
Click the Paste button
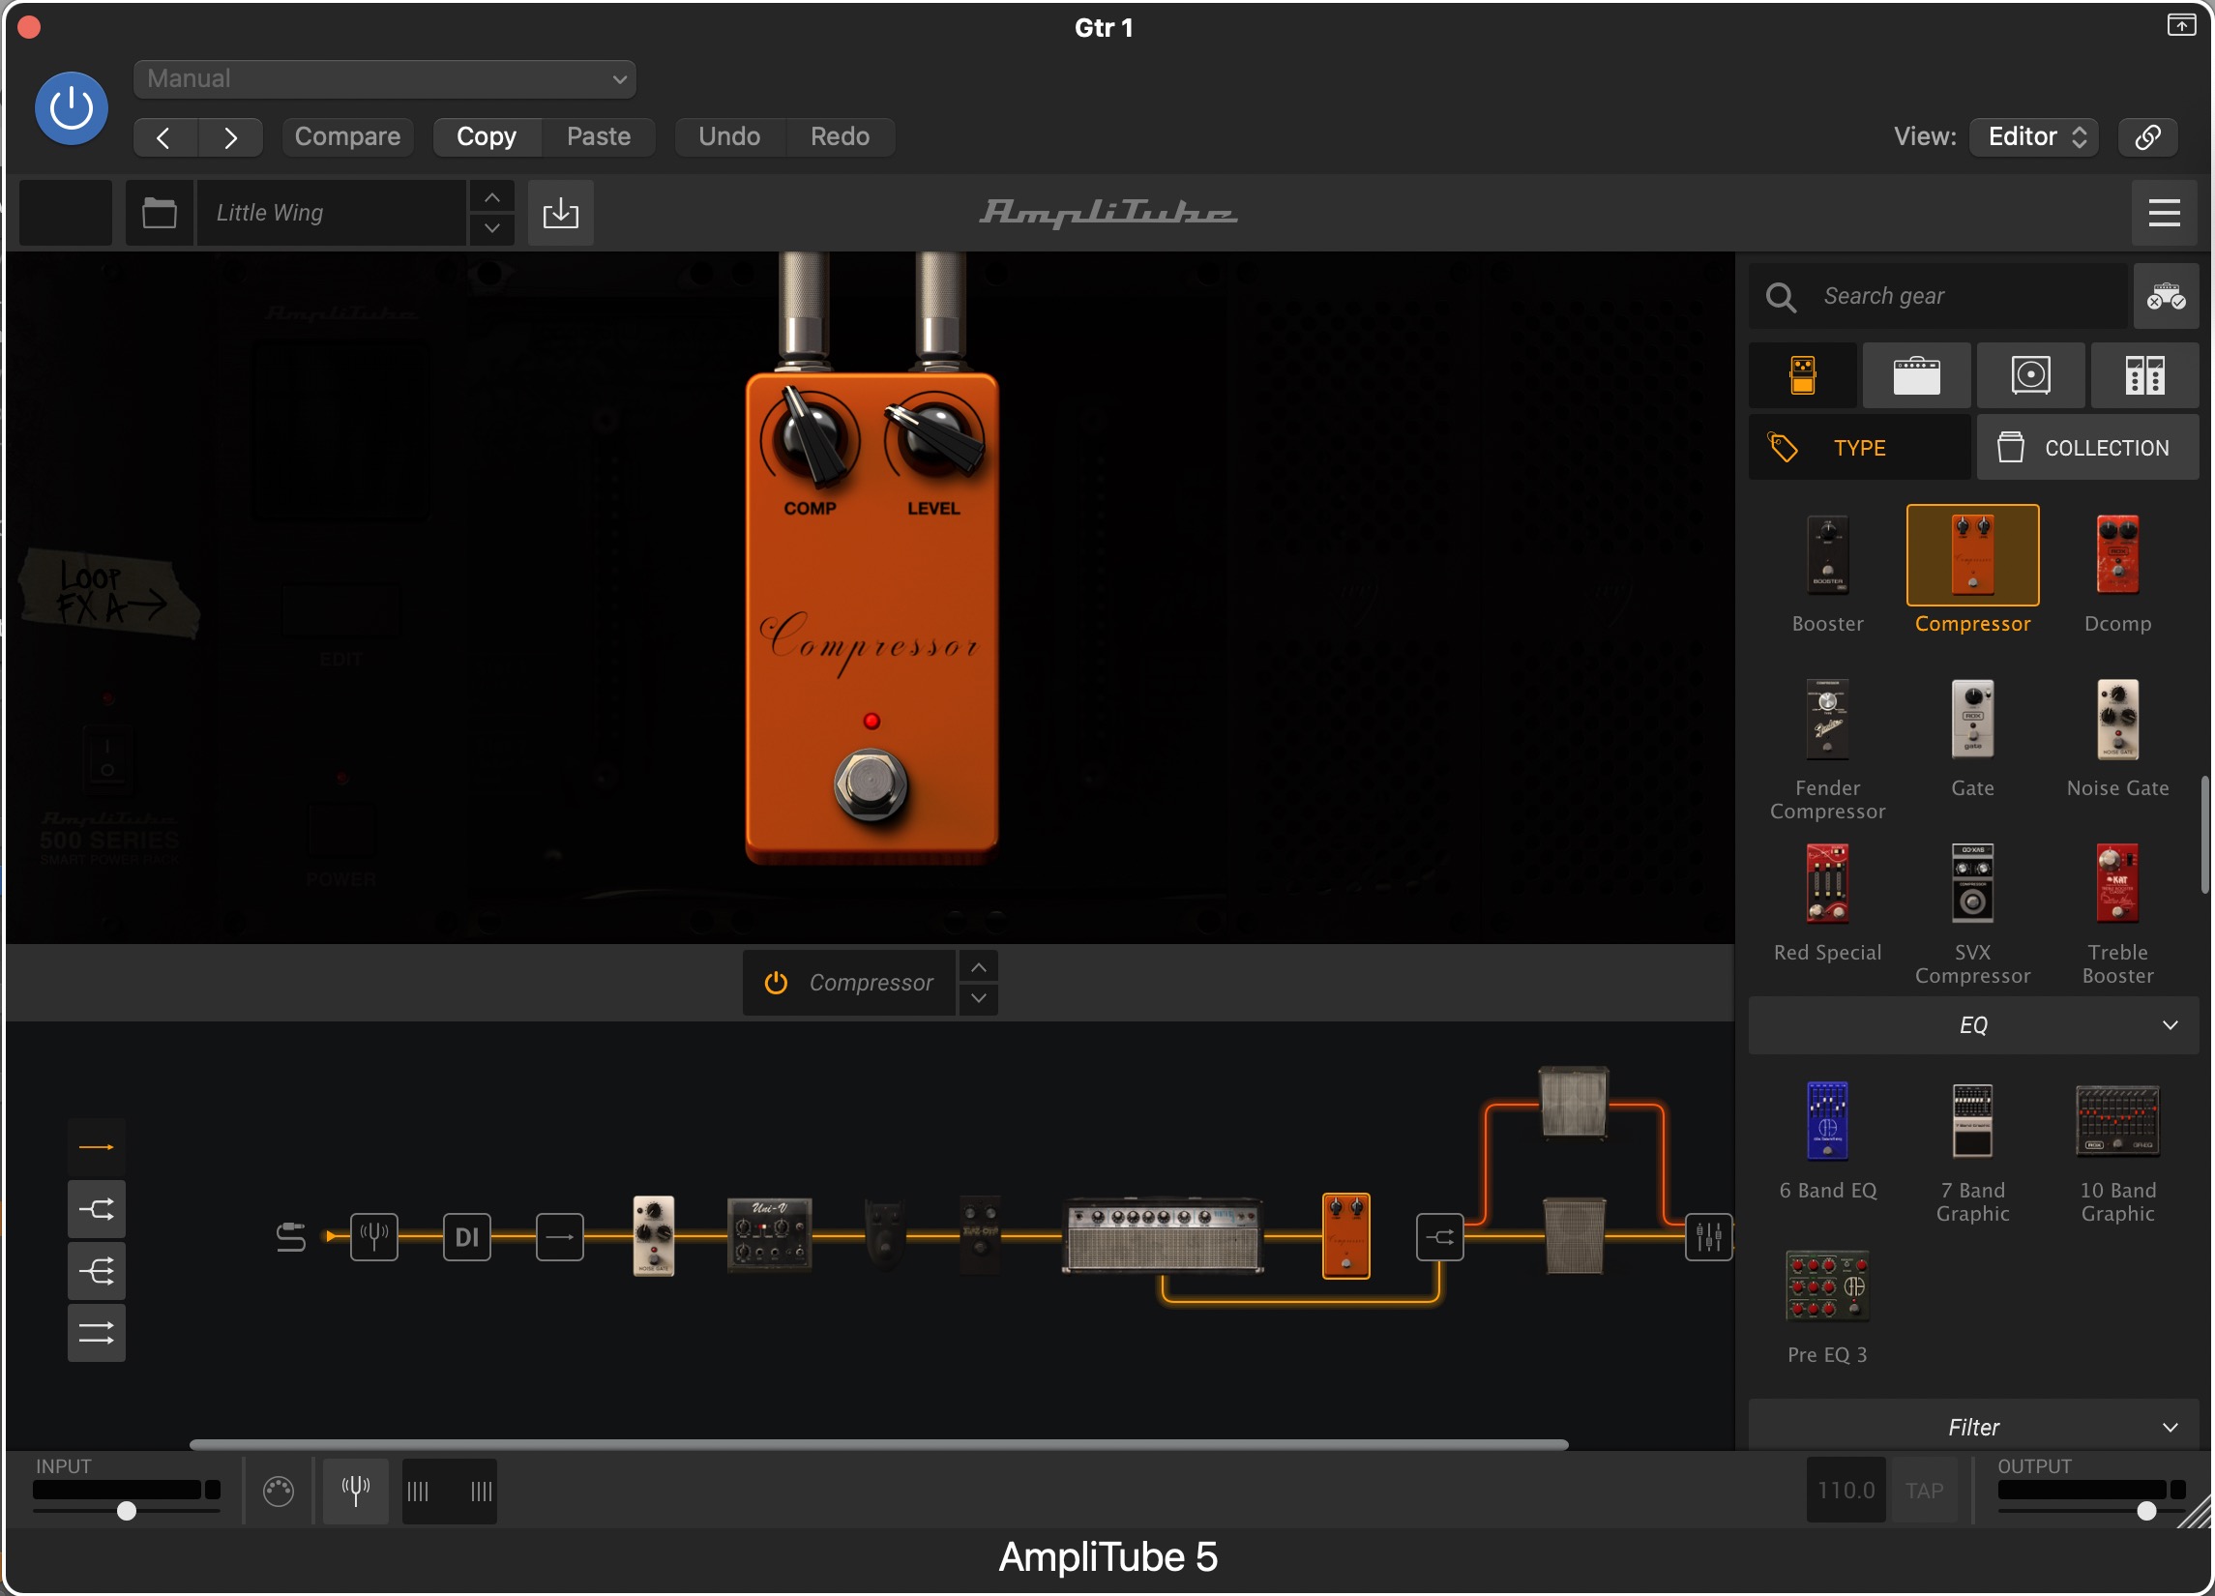(x=599, y=136)
